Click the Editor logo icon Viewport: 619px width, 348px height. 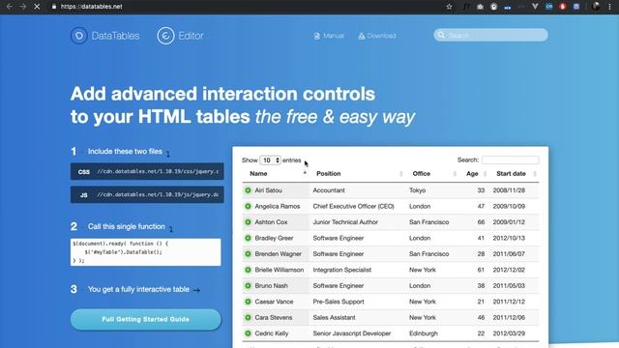(165, 36)
